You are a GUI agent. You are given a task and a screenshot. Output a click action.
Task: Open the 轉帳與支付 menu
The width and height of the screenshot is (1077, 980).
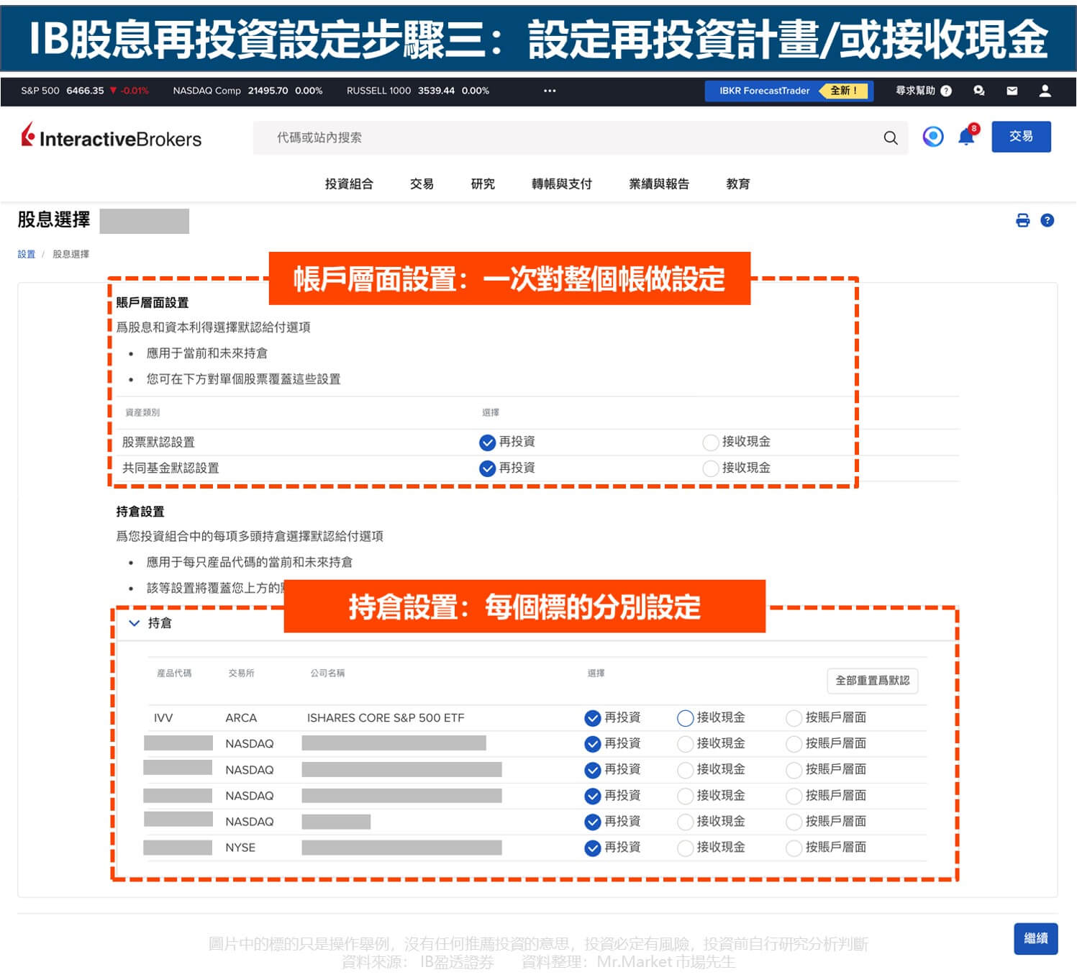pos(561,184)
